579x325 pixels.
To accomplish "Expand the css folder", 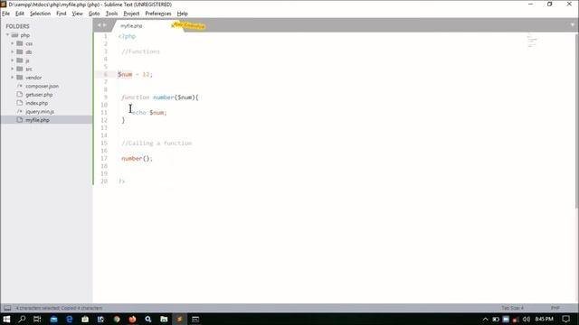I will click(x=12, y=43).
